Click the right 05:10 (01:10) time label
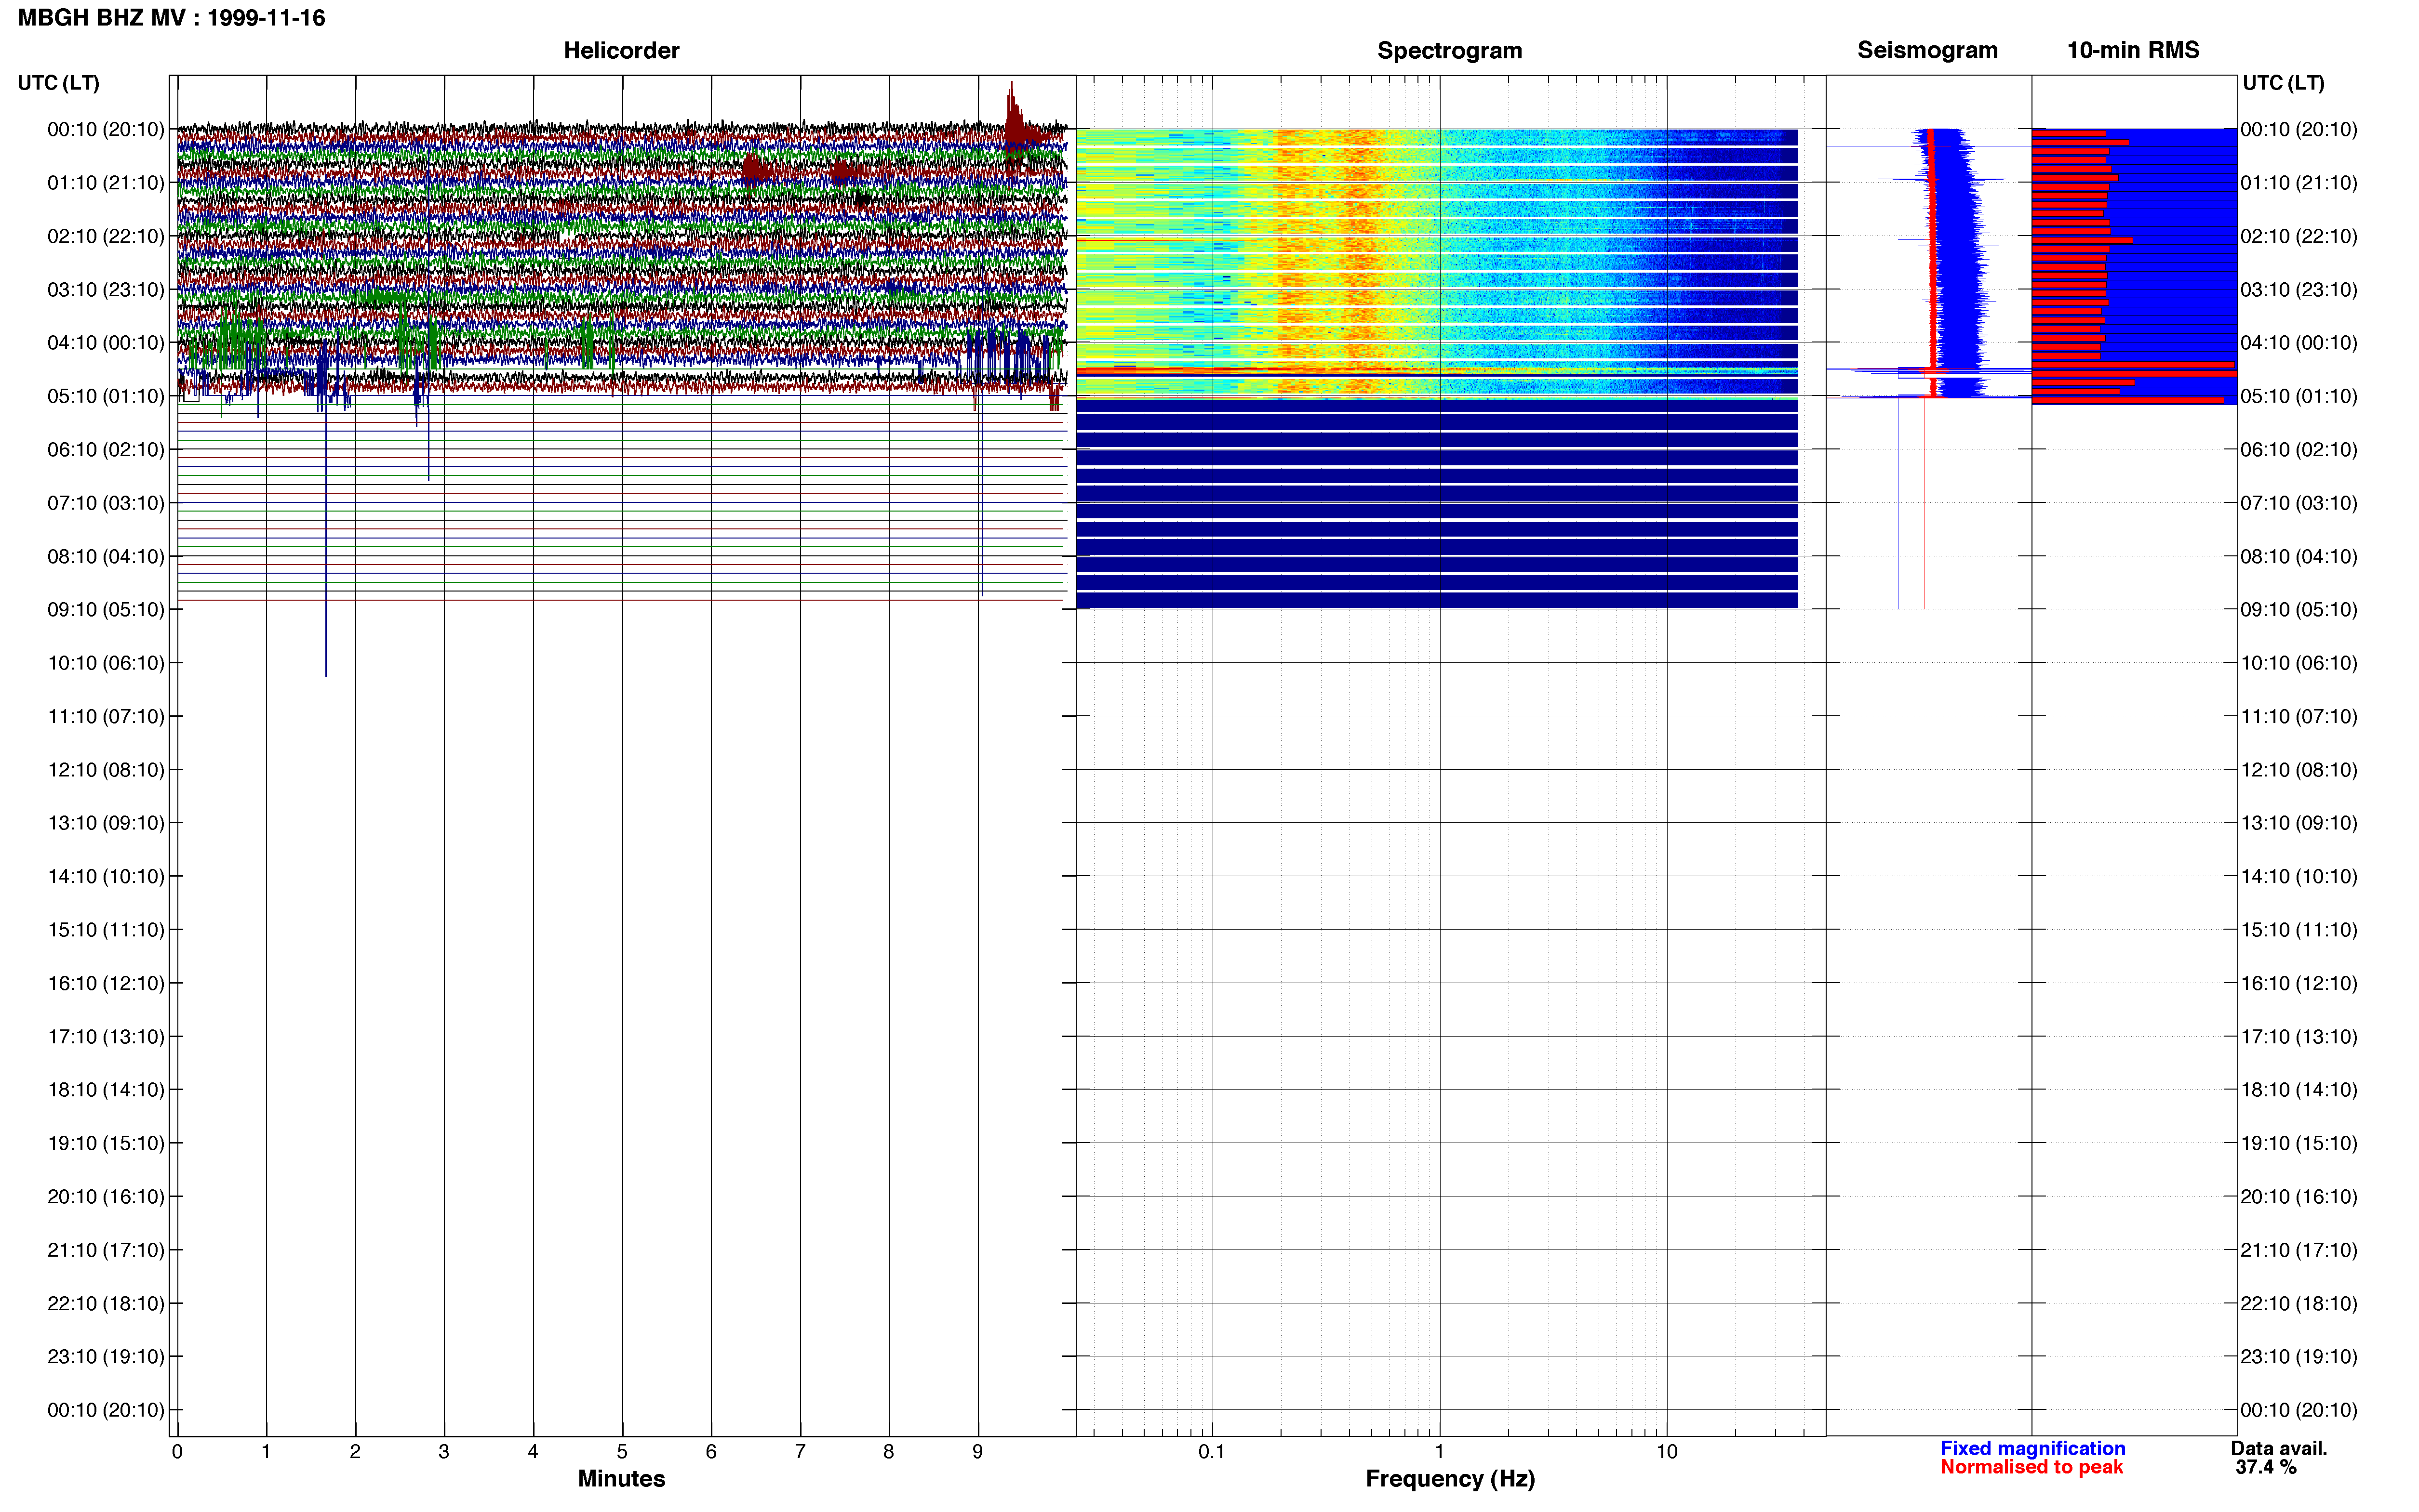This screenshot has height=1512, width=2419. pyautogui.click(x=2299, y=396)
